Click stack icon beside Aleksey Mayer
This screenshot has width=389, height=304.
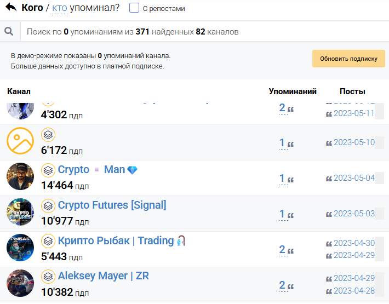(x=48, y=277)
